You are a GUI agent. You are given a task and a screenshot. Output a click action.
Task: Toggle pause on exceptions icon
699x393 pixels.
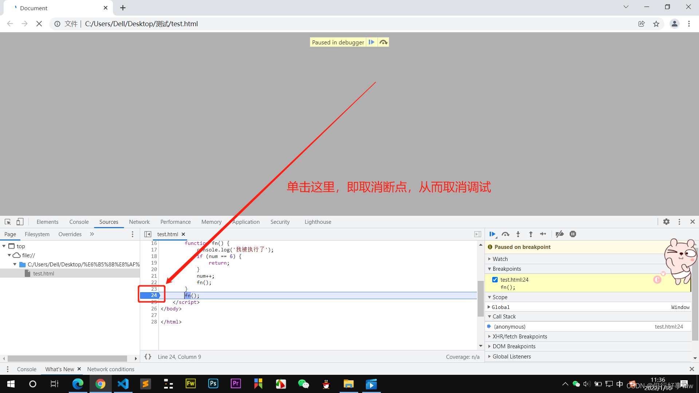tap(573, 234)
